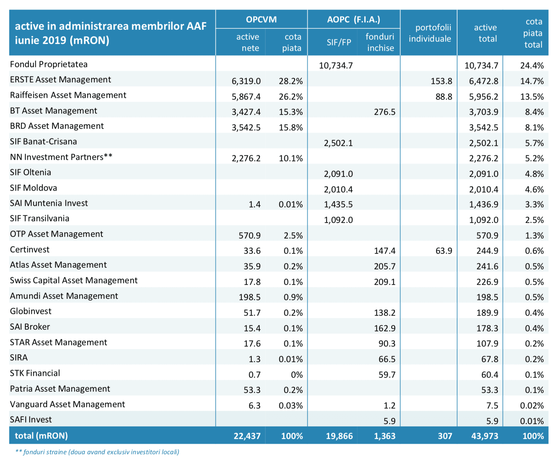The width and height of the screenshot is (555, 460).
Task: Click the 'cota piata total' column header
Action: pos(533,33)
